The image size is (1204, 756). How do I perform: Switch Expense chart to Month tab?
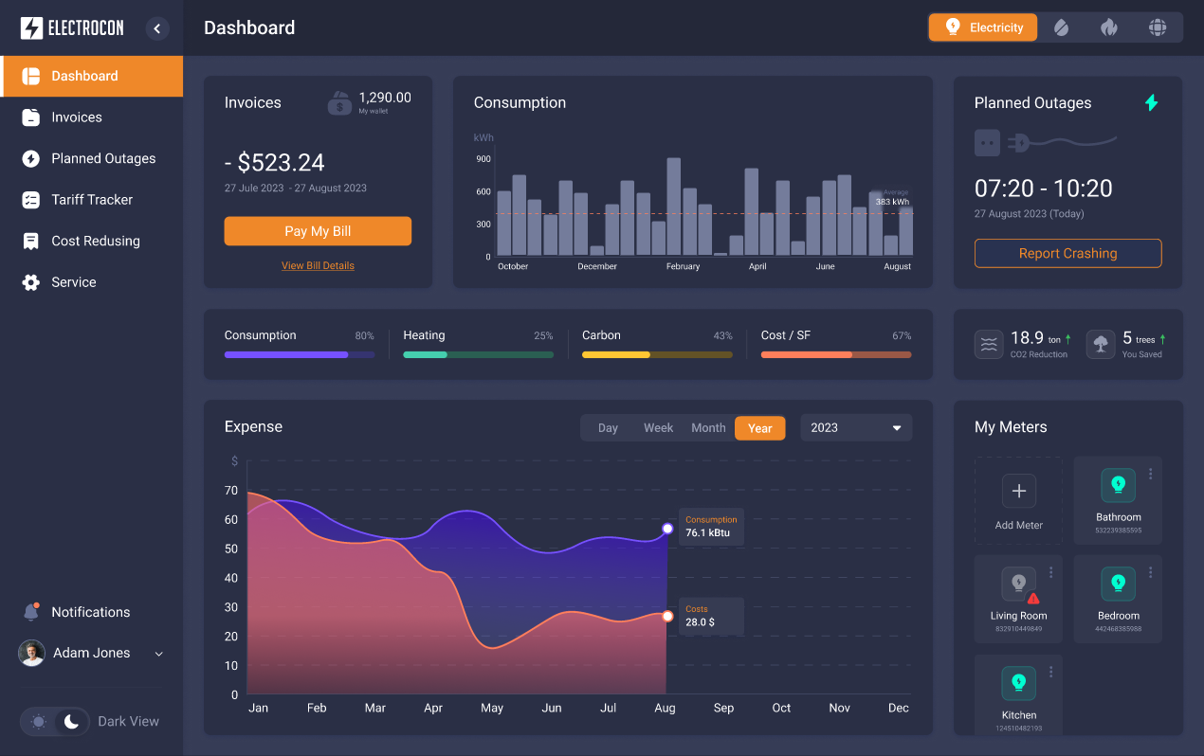[x=708, y=428]
